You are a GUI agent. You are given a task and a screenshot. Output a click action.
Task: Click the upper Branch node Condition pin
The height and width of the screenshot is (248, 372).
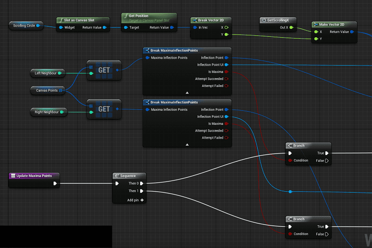point(290,161)
